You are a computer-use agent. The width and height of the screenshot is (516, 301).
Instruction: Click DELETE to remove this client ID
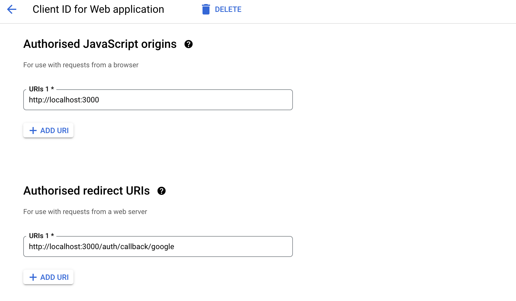pos(228,9)
